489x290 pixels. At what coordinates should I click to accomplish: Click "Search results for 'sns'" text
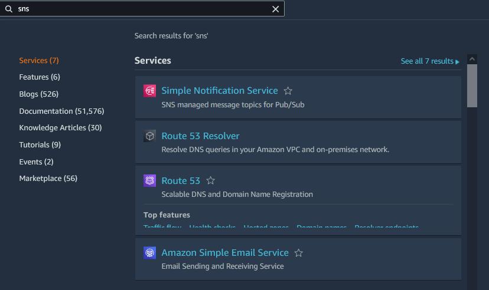[x=171, y=36]
